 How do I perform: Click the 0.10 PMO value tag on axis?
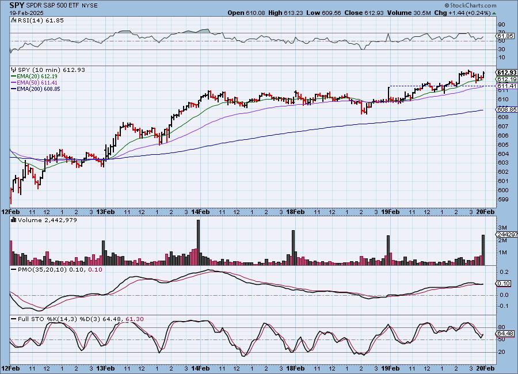point(504,284)
